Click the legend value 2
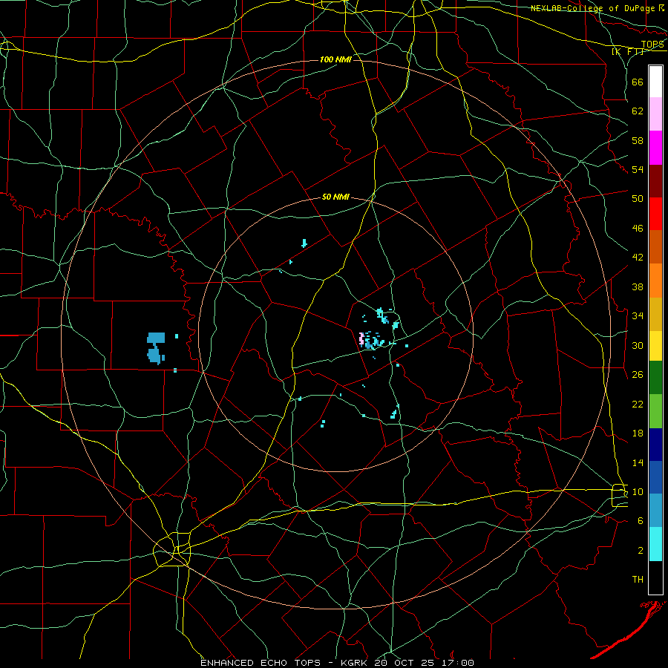This screenshot has height=668, width=668. click(641, 551)
